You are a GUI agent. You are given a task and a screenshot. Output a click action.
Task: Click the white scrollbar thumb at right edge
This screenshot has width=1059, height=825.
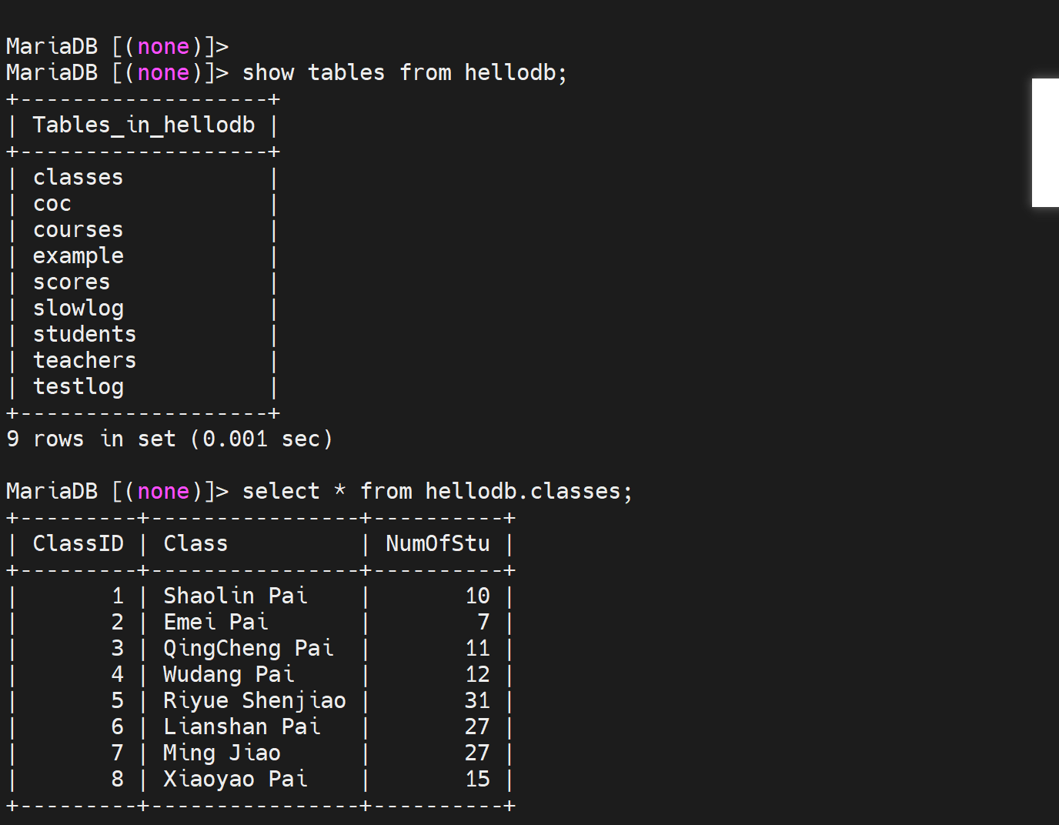1045,142
